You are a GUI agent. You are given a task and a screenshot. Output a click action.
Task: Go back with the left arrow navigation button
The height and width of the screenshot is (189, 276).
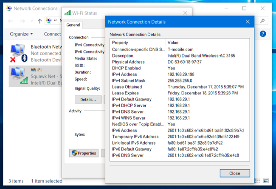pyautogui.click(x=11, y=21)
